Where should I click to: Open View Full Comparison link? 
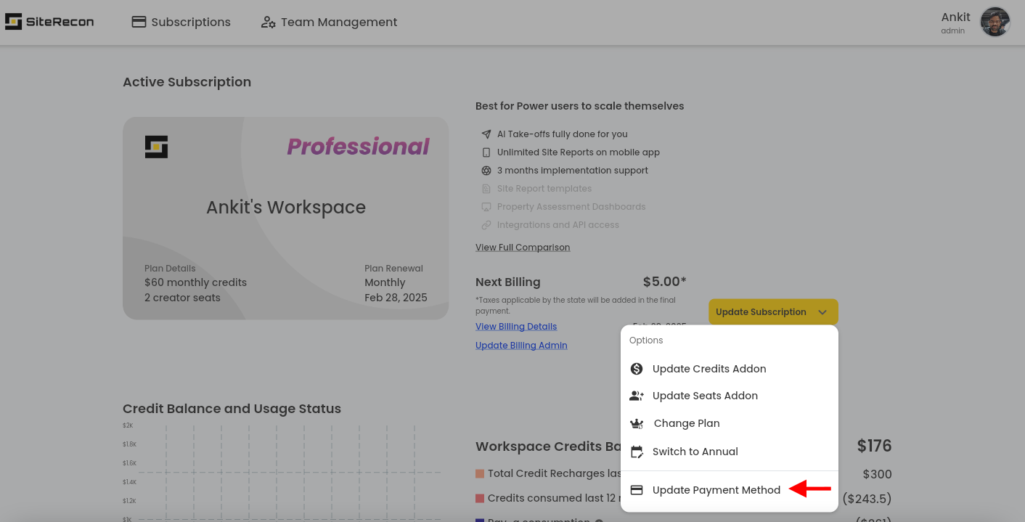[523, 248]
